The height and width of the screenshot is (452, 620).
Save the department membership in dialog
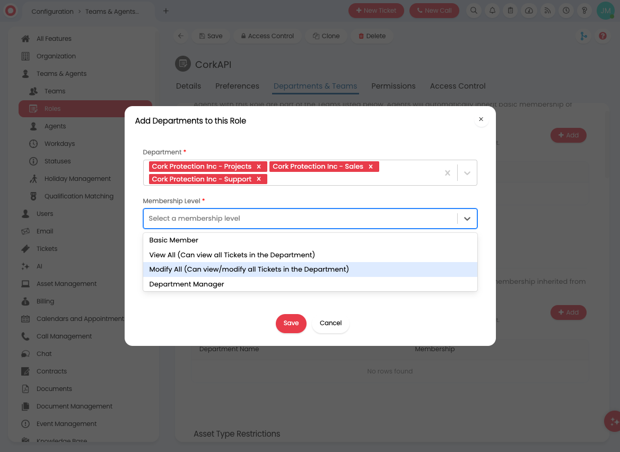tap(291, 324)
